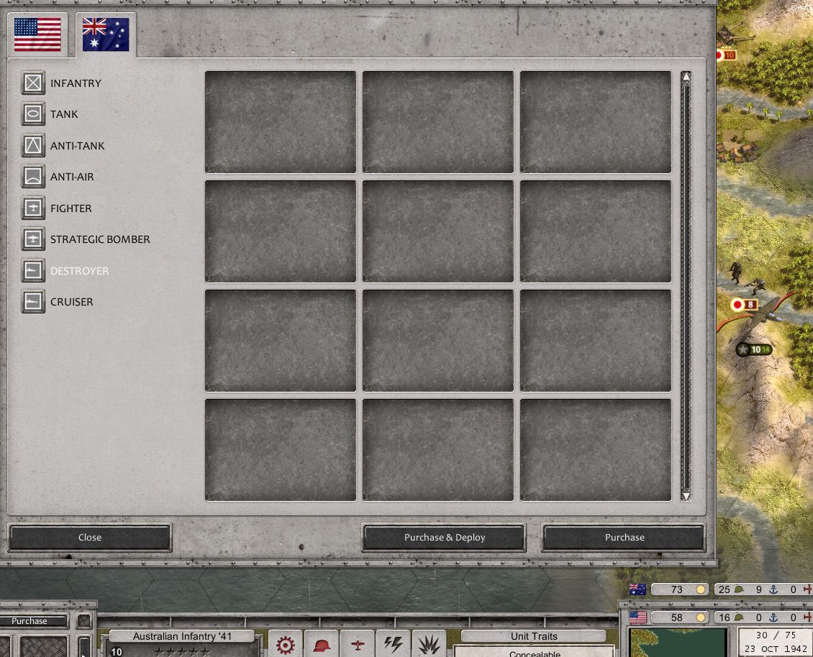
Task: Select the Infantry category icon
Action: [x=33, y=83]
